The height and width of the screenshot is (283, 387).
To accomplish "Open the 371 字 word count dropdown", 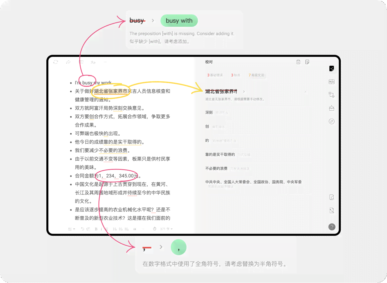I will pos(166,229).
